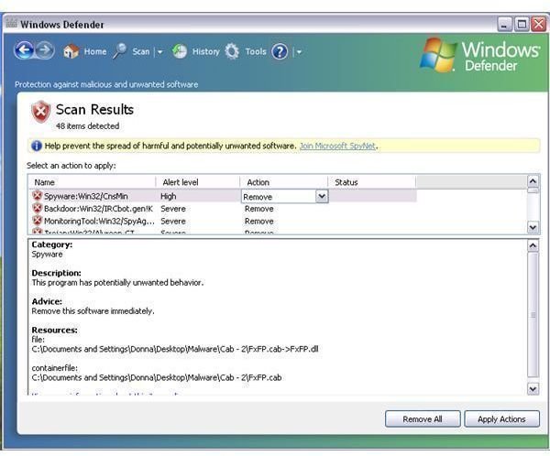Click the High alert level cell
The image size is (550, 456).
click(169, 196)
